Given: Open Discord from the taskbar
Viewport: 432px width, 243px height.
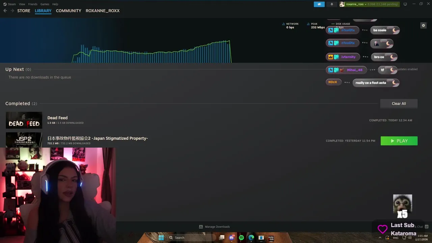Looking at the screenshot, I should click(x=232, y=238).
